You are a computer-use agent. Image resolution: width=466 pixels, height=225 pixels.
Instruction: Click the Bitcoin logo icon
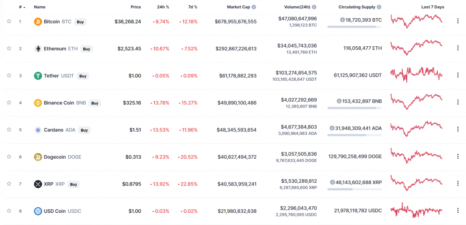click(38, 21)
